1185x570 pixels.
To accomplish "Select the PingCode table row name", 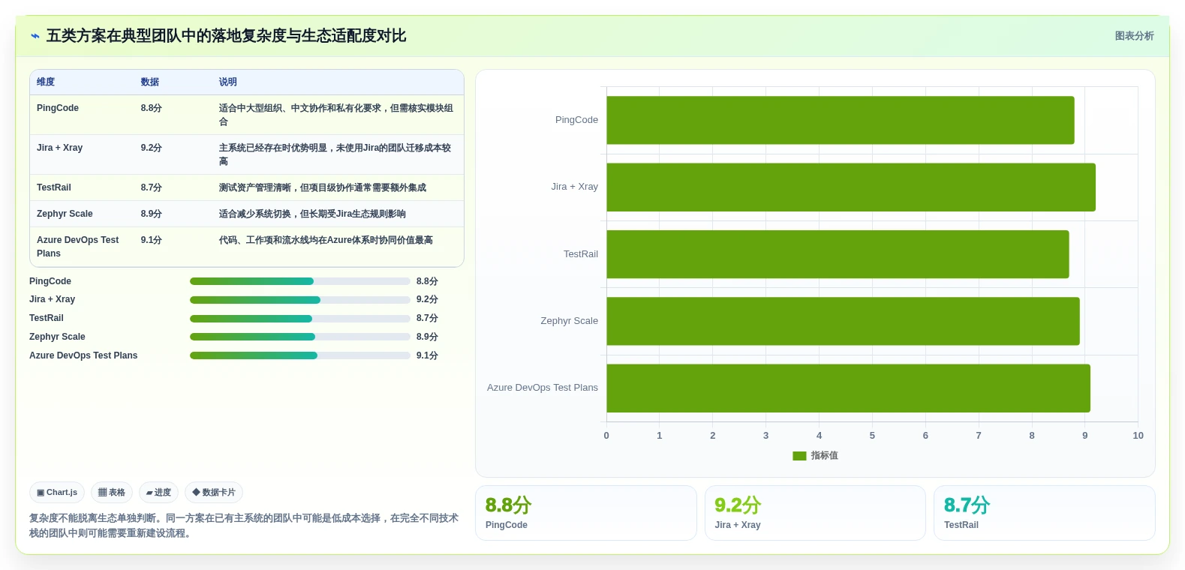I will [x=58, y=108].
